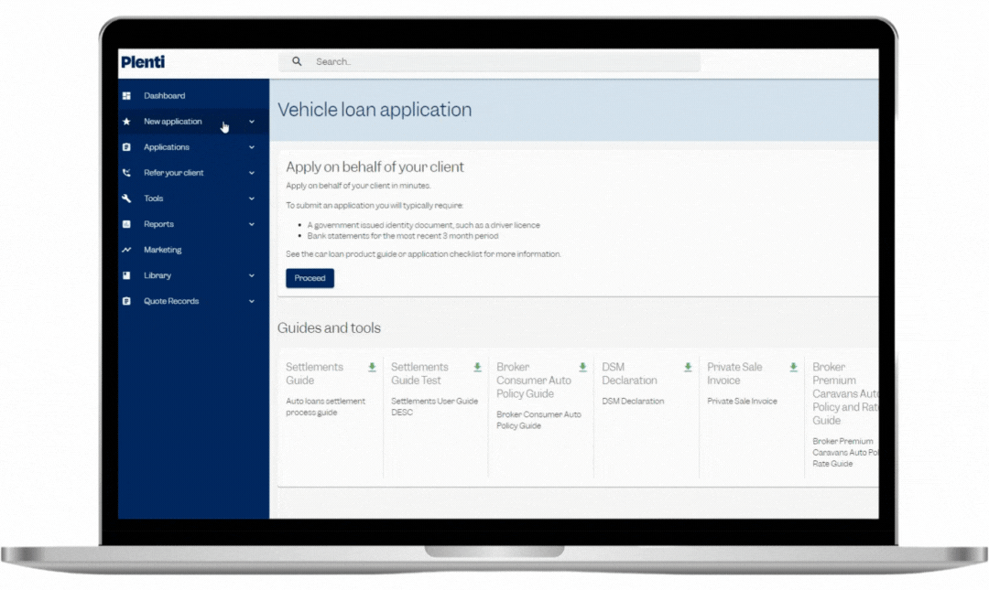
Task: Open the Settlements Guide card title
Action: pyautogui.click(x=314, y=373)
